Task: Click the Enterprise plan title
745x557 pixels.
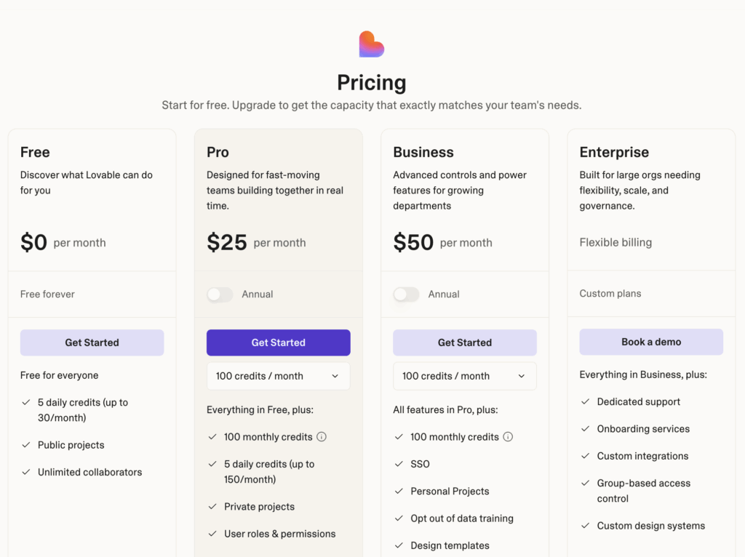Action: pyautogui.click(x=614, y=152)
